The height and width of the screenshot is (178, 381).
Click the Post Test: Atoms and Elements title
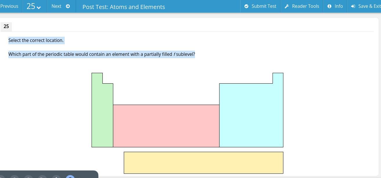pos(124,7)
